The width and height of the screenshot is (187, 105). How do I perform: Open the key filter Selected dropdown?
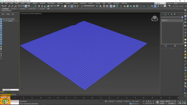click(170, 101)
